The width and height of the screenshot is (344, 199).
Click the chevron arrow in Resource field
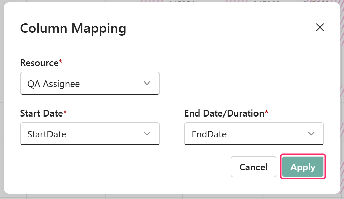147,84
